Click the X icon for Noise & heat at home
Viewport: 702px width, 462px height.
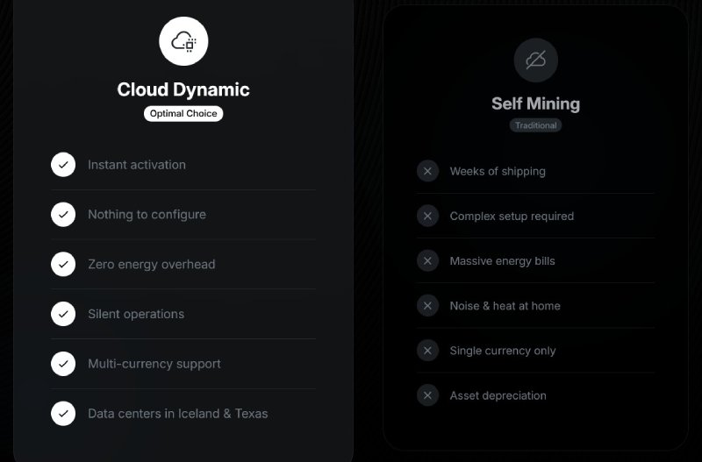pyautogui.click(x=427, y=305)
